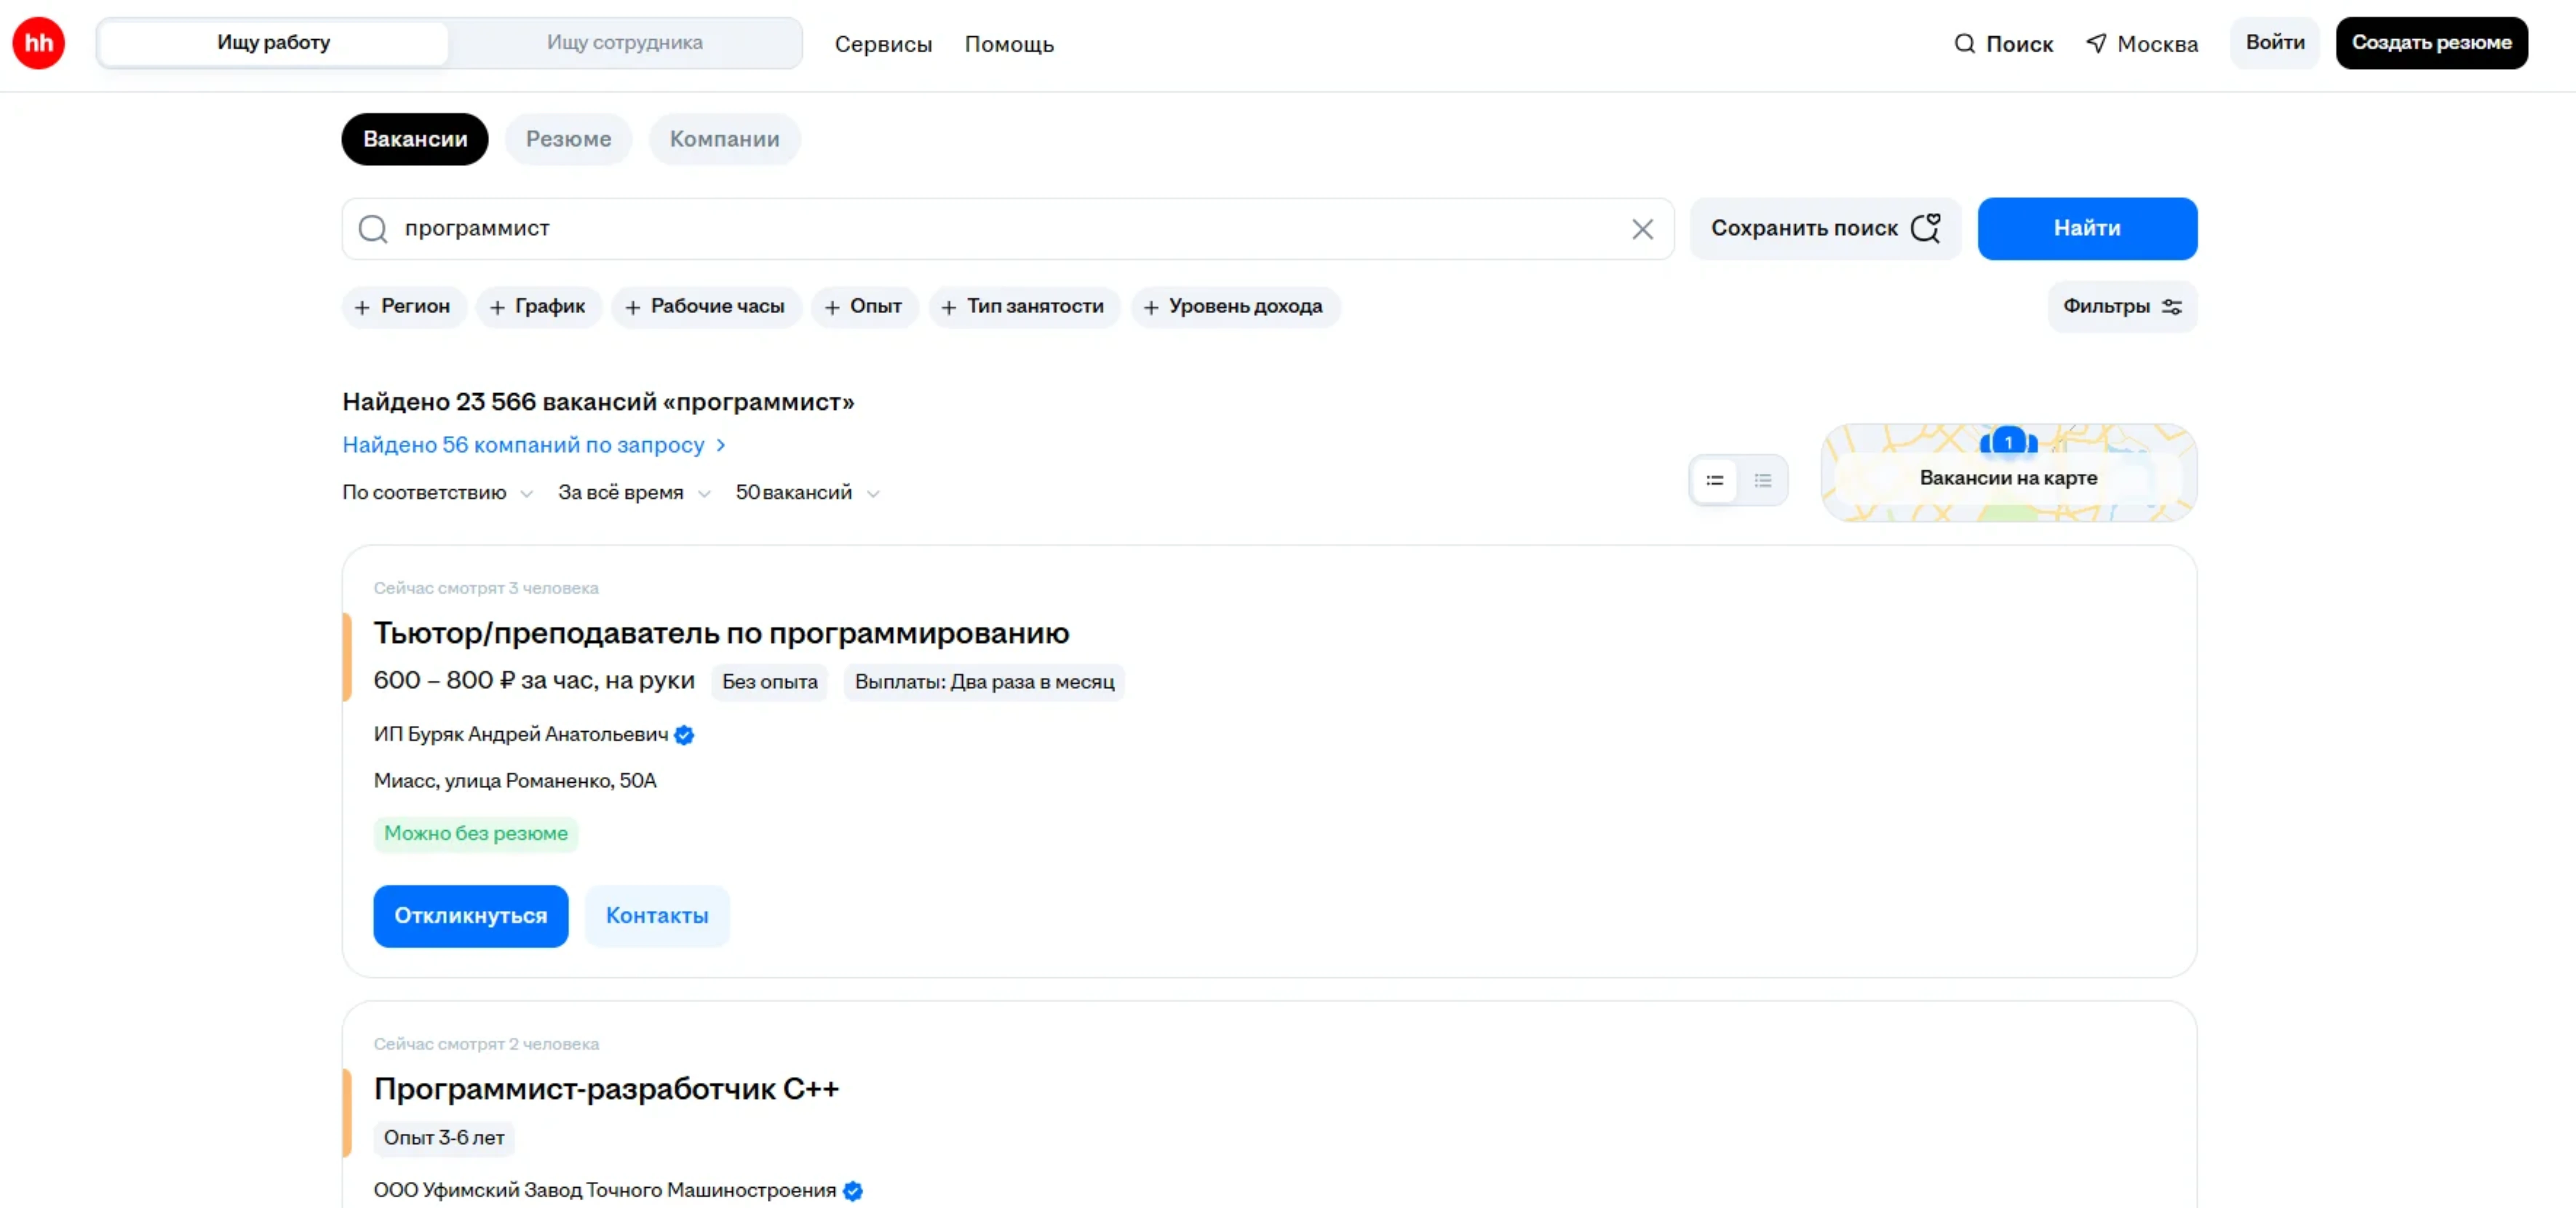Select the salary text 600 – 800 ₽ за час

coord(534,681)
